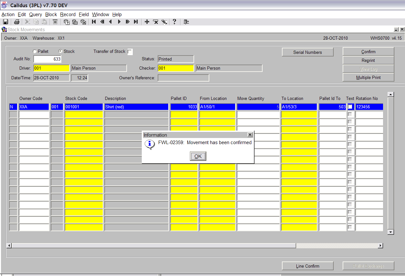Screen dimensions: 405x276
Task: Click horizontal scrollbar left arrow
Action: click(9, 246)
